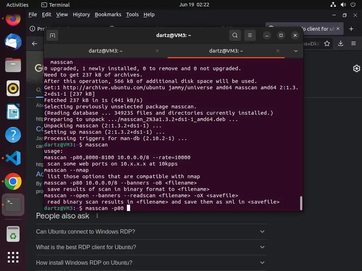
Task: Open the Firefox File menu
Action: 33,14
